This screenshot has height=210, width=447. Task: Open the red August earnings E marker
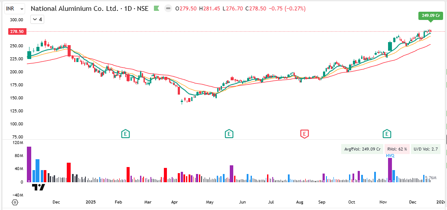(305, 133)
